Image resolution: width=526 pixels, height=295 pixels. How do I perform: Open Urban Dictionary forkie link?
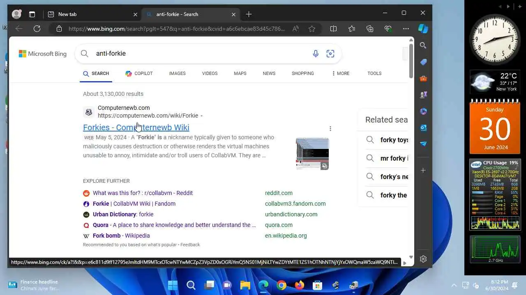(123, 214)
